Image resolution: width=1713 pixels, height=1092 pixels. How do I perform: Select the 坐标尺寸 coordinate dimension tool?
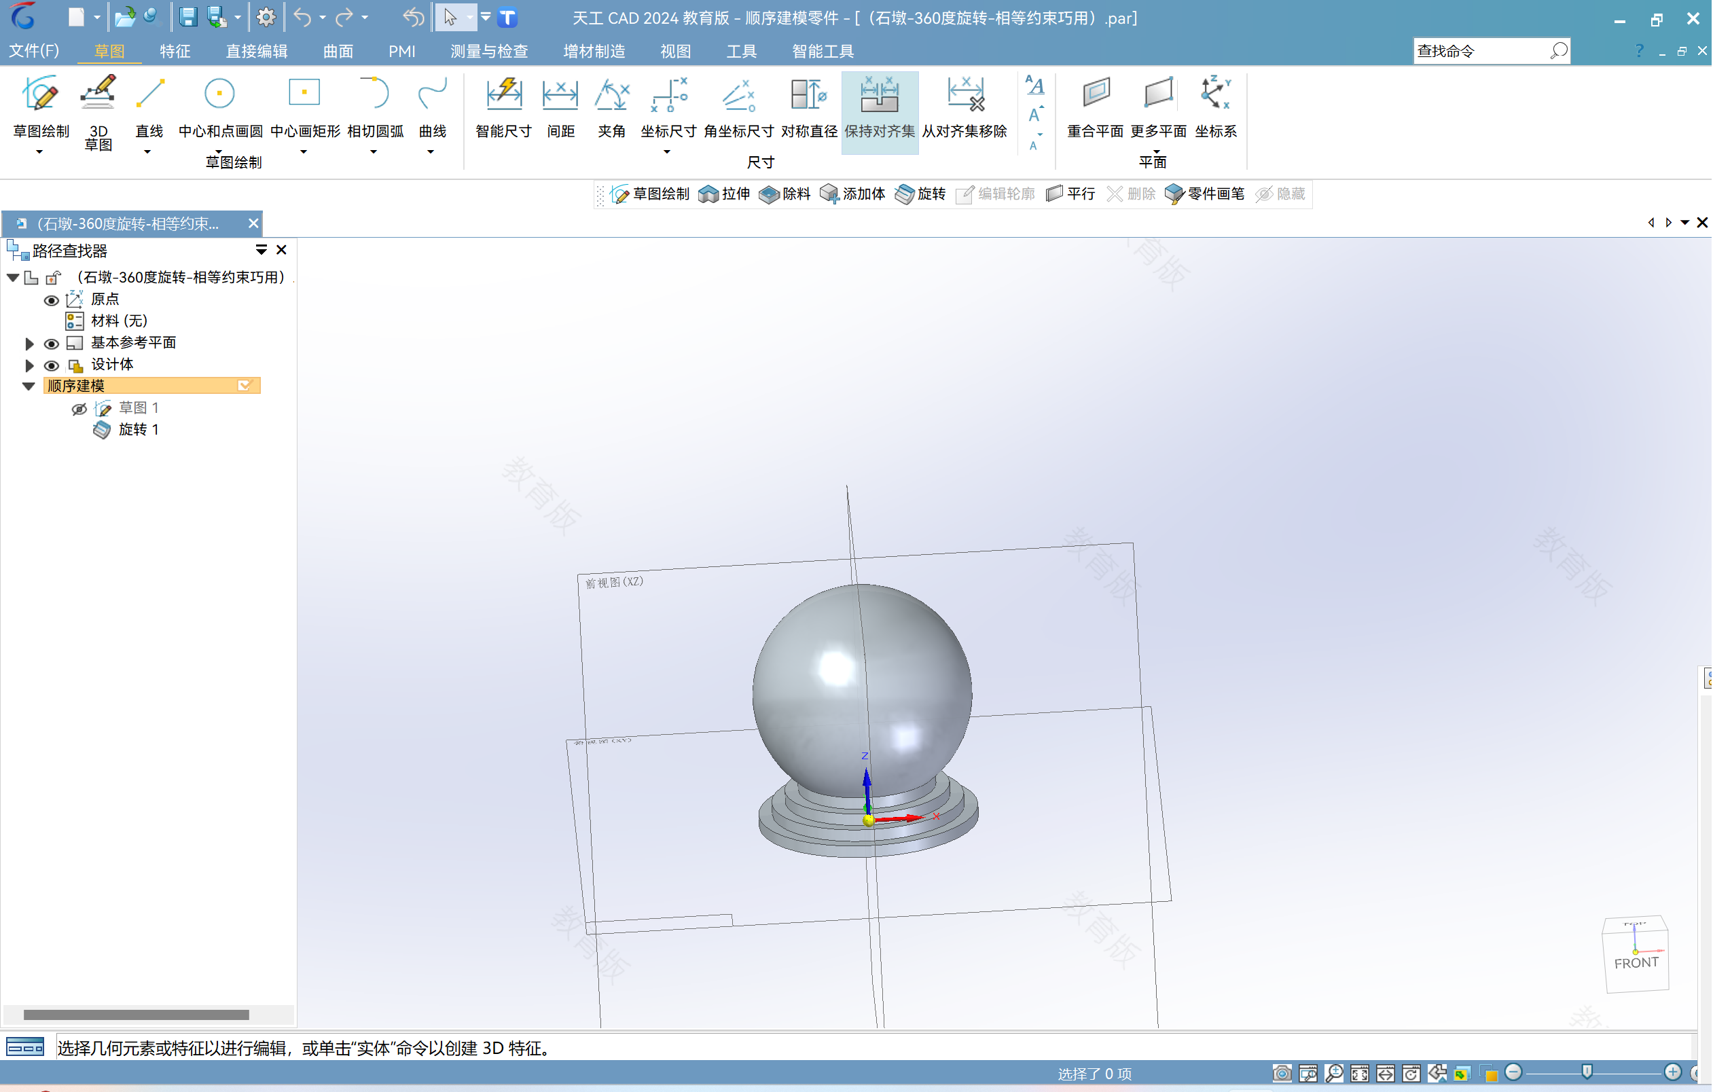click(x=668, y=107)
